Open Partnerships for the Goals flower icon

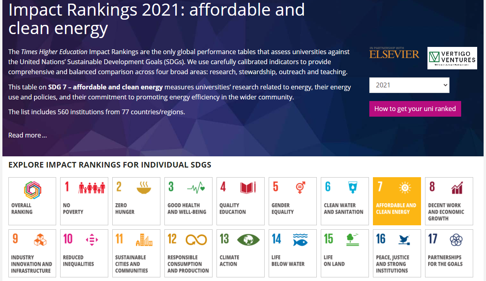tap(456, 240)
